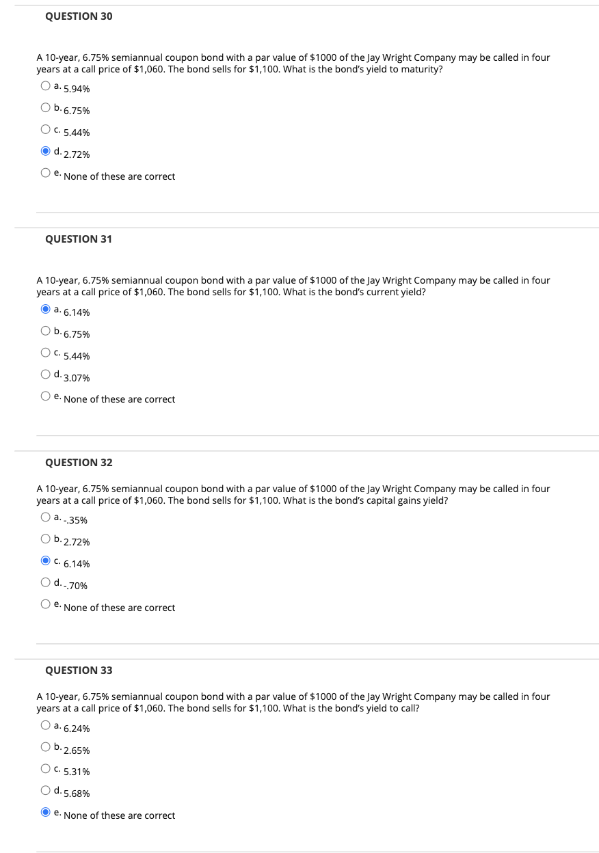599x853 pixels.
Task: Select answer a. 6.14% for Question 31
Action: click(x=45, y=308)
